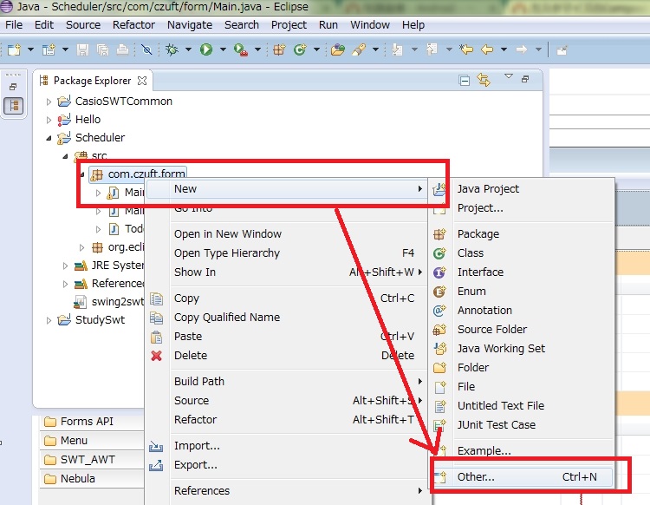Open the Refactor menu in menu bar

(x=133, y=25)
